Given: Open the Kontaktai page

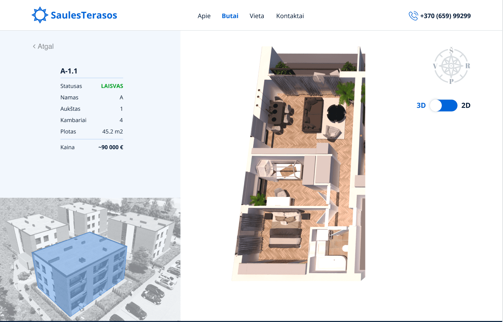Looking at the screenshot, I should 290,16.
